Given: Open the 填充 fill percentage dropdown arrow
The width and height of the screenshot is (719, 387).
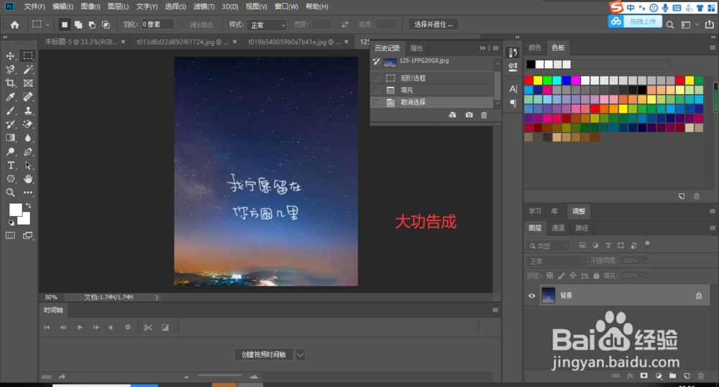Looking at the screenshot, I should 645,276.
